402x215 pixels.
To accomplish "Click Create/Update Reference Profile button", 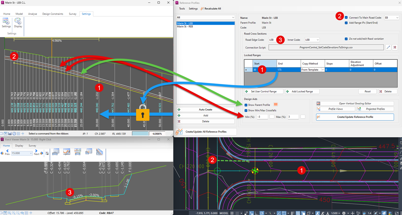I will click(355, 117).
